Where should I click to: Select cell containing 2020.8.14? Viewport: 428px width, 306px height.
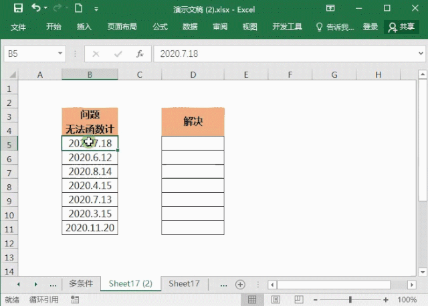[90, 171]
